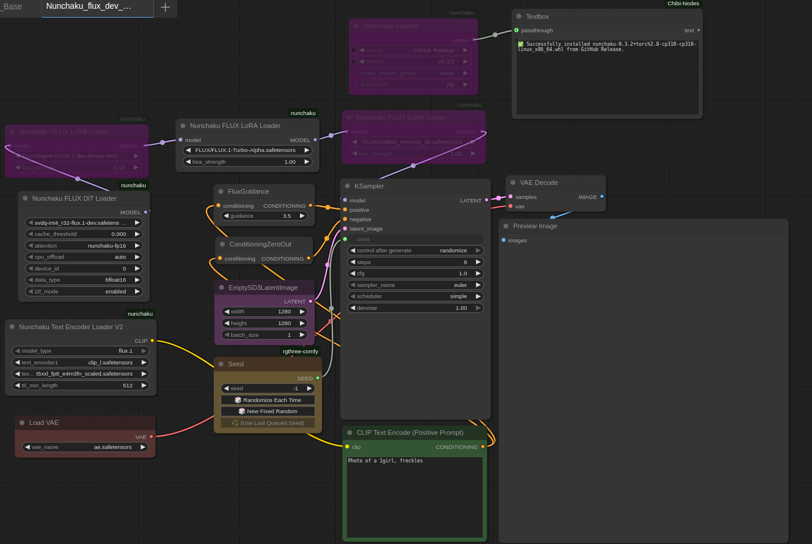Click the VAE Decode IMAGE output port
Screen dimensions: 812x544
(x=601, y=197)
